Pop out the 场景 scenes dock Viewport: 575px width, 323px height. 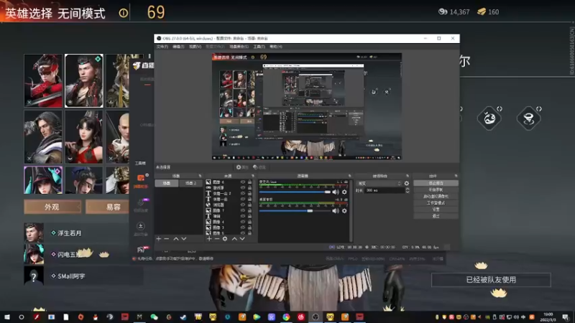(x=200, y=176)
